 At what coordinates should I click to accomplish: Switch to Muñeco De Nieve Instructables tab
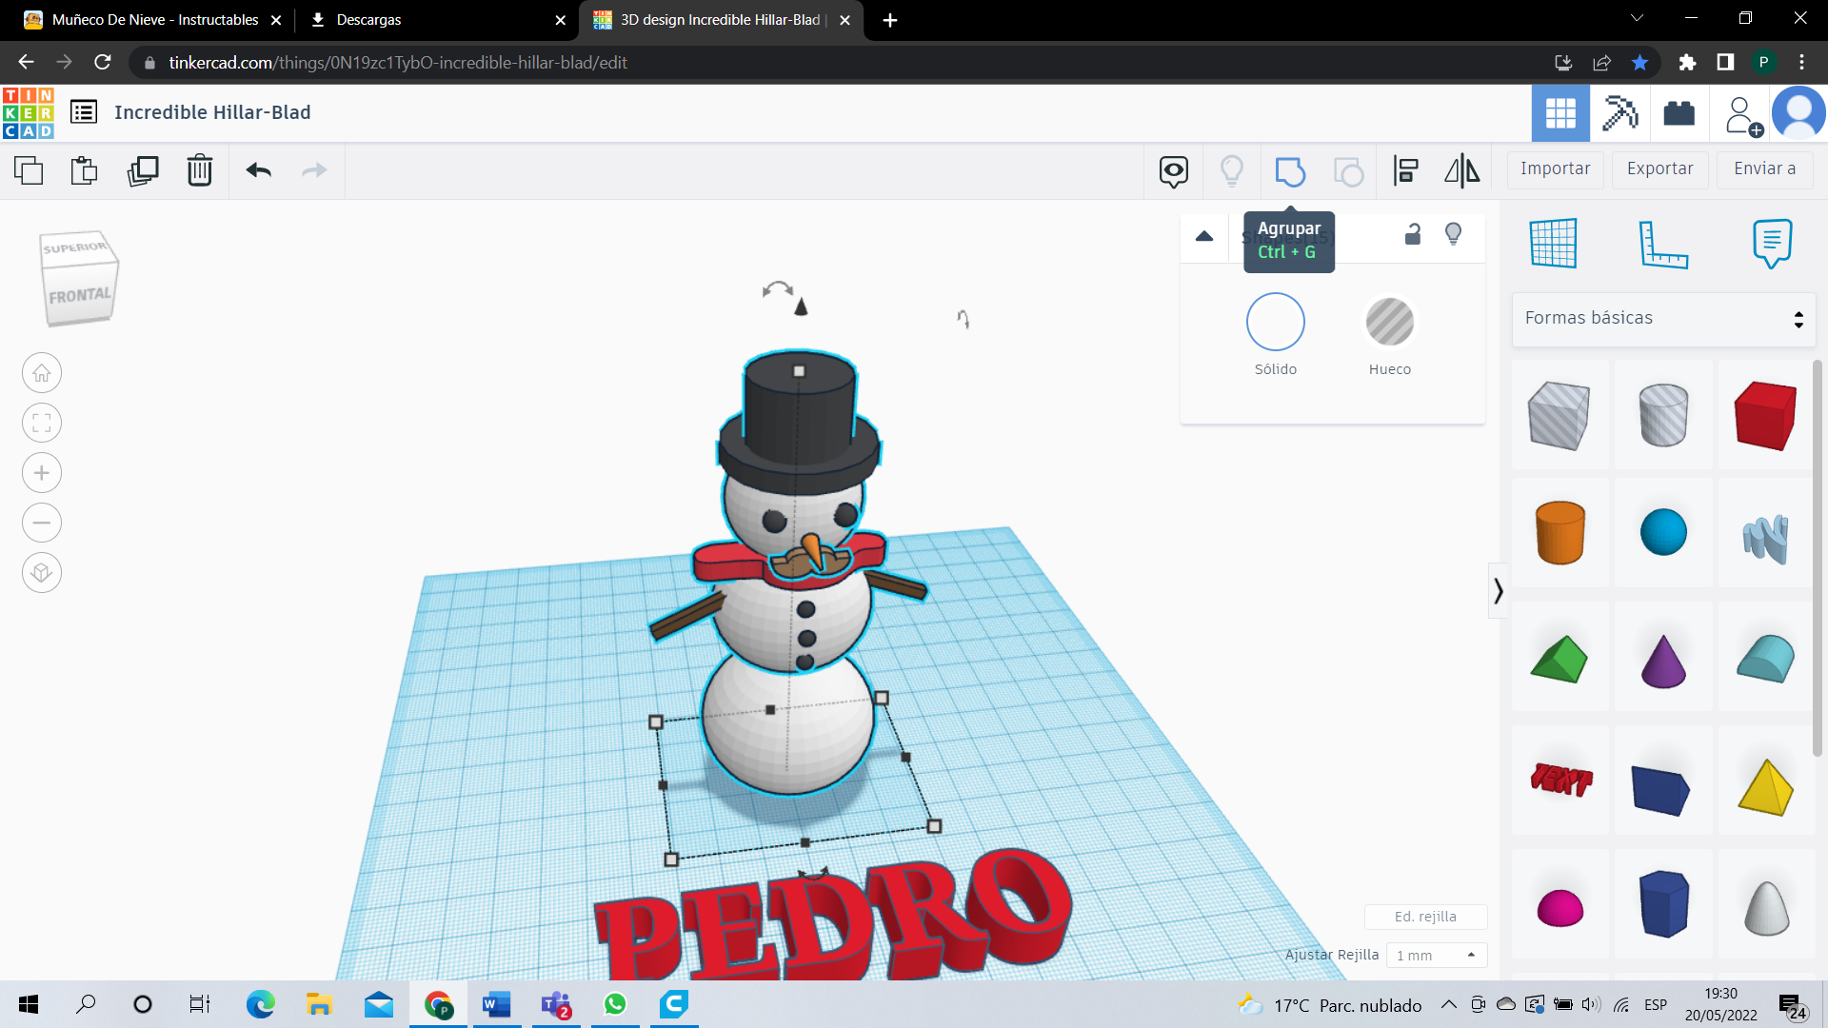[152, 20]
